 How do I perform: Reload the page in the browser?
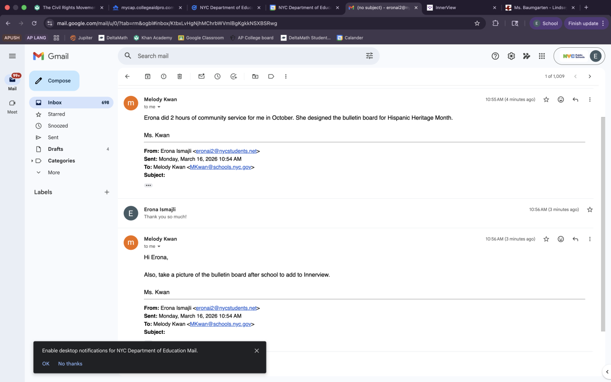(34, 23)
